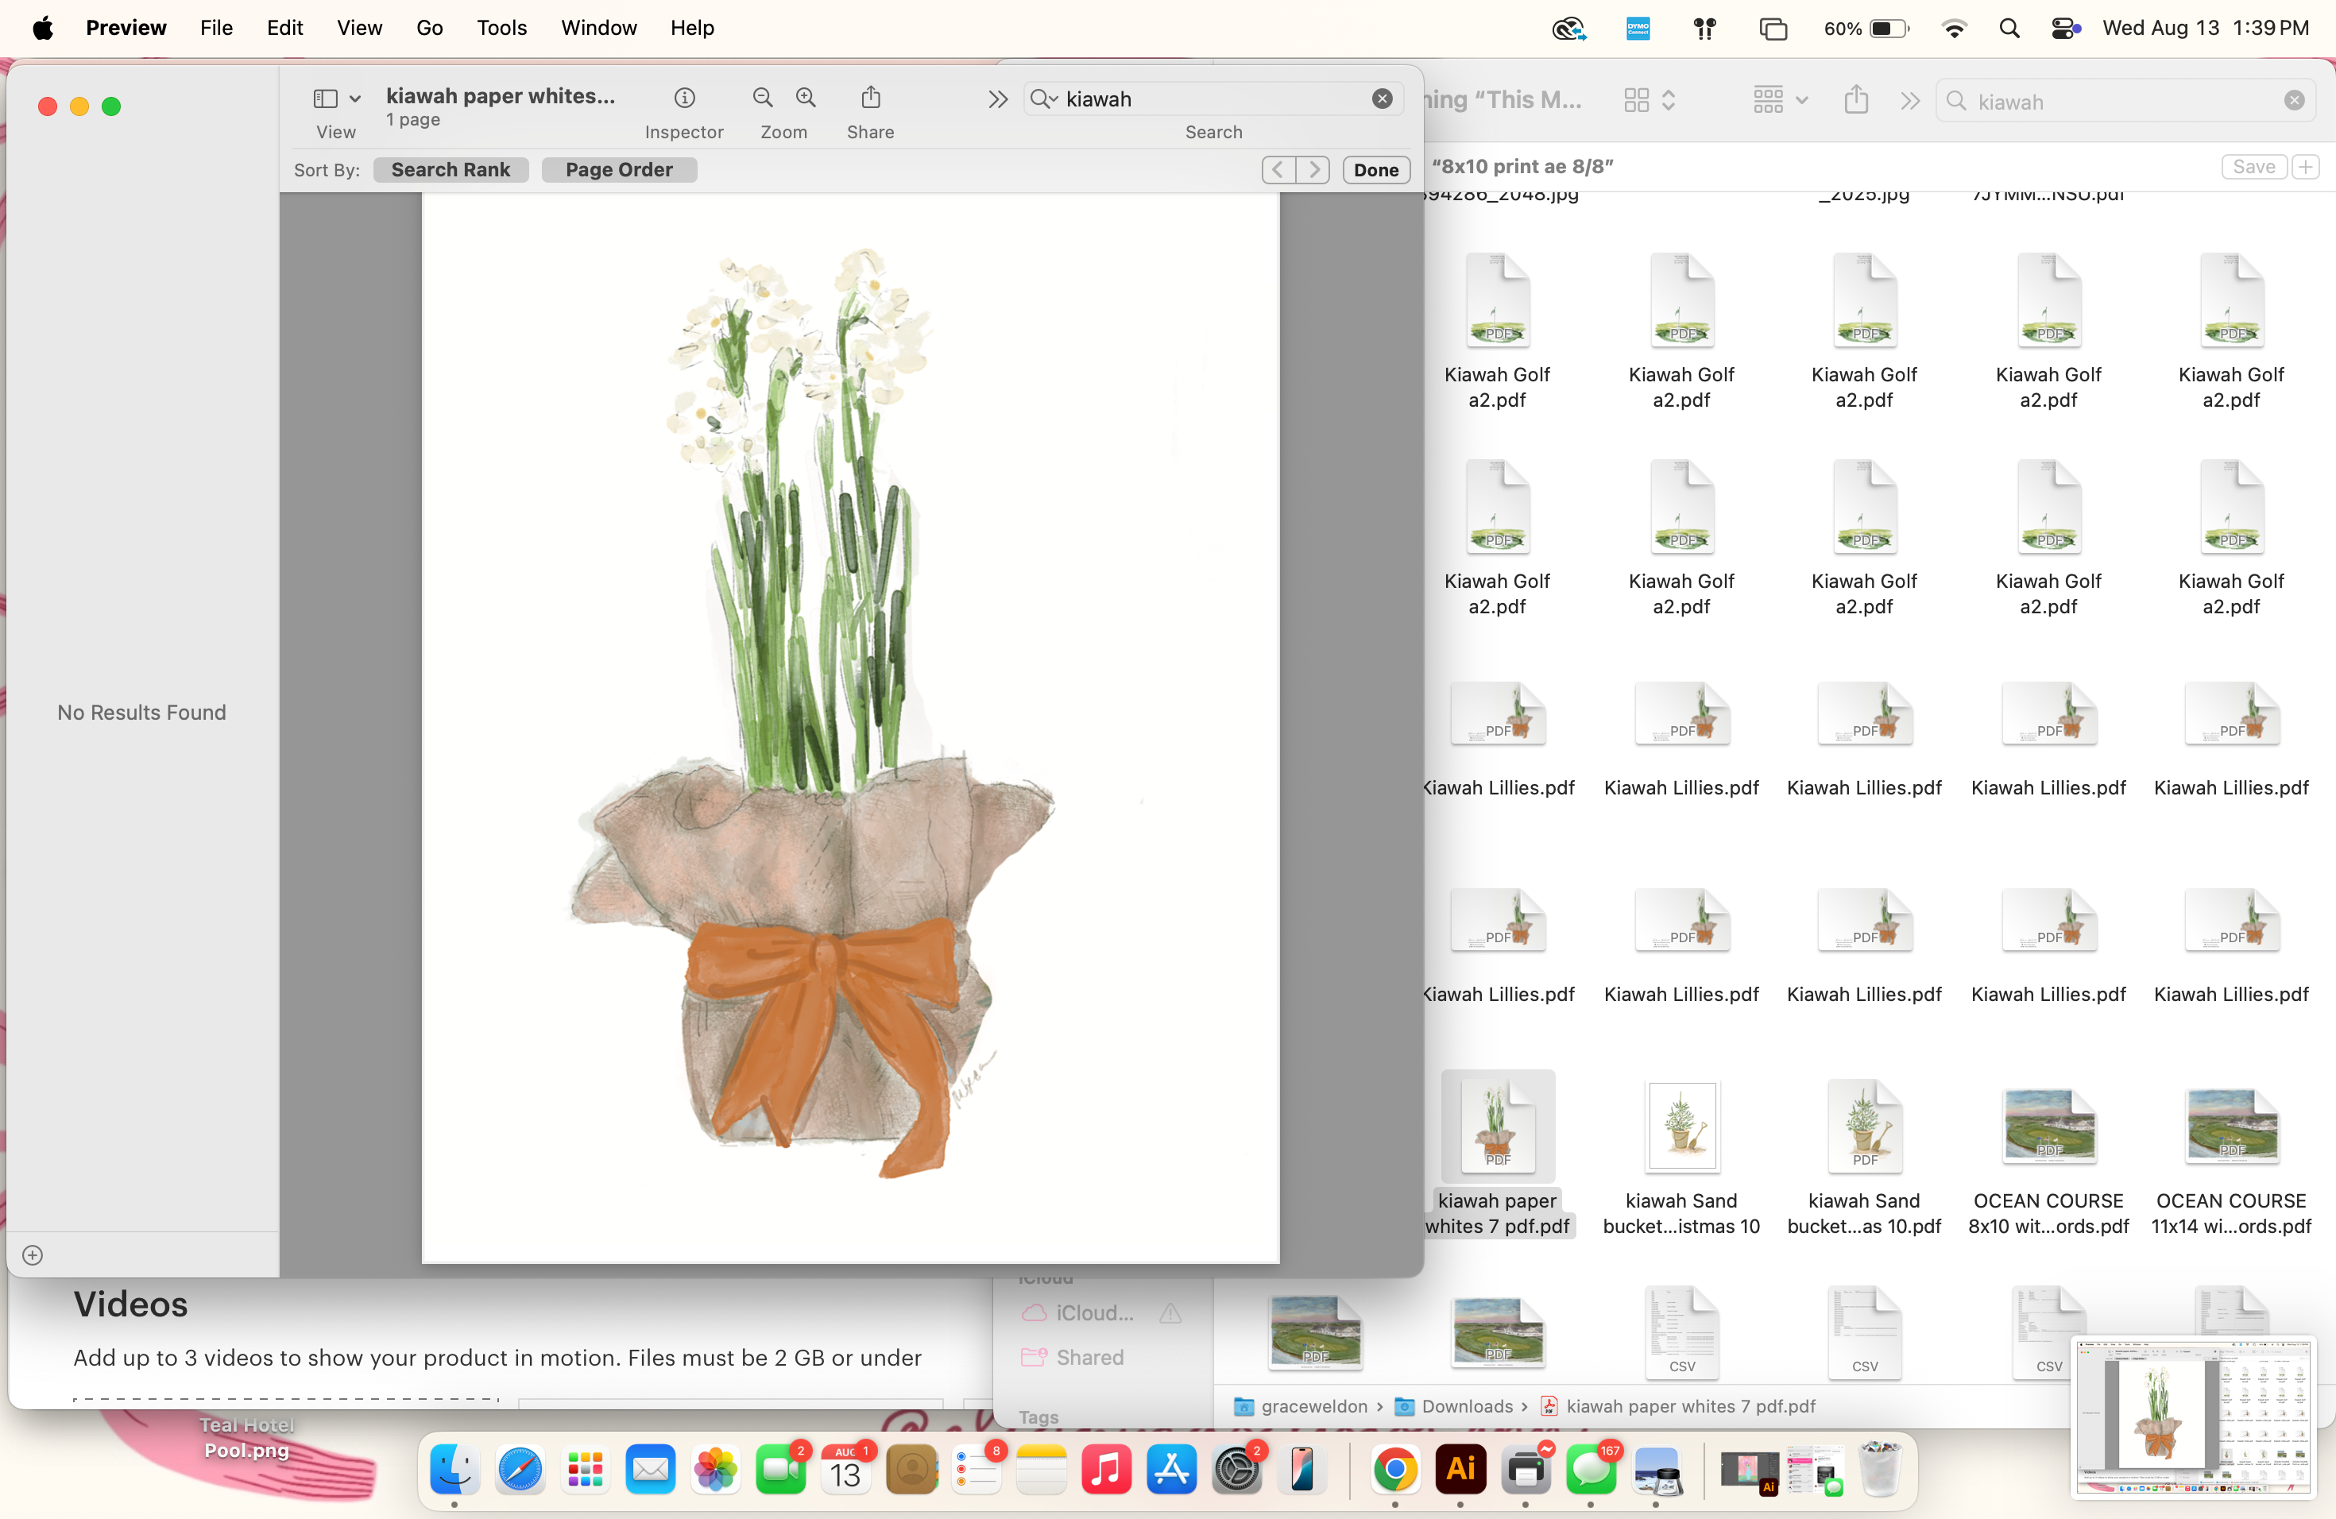The width and height of the screenshot is (2336, 1519).
Task: Click the Done button
Action: (x=1375, y=170)
